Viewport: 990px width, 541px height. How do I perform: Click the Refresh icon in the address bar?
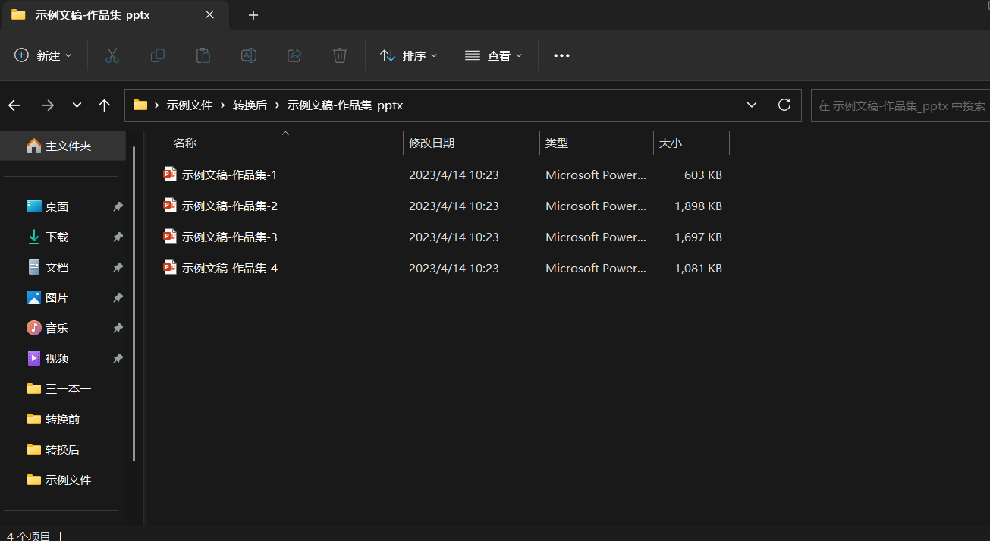click(784, 105)
